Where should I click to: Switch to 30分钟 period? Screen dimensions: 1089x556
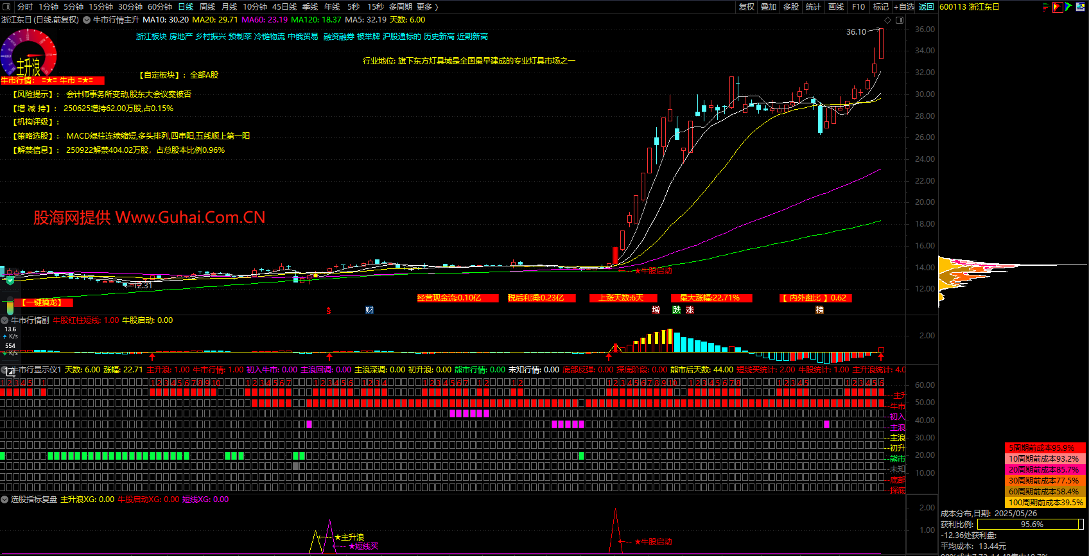coord(130,6)
